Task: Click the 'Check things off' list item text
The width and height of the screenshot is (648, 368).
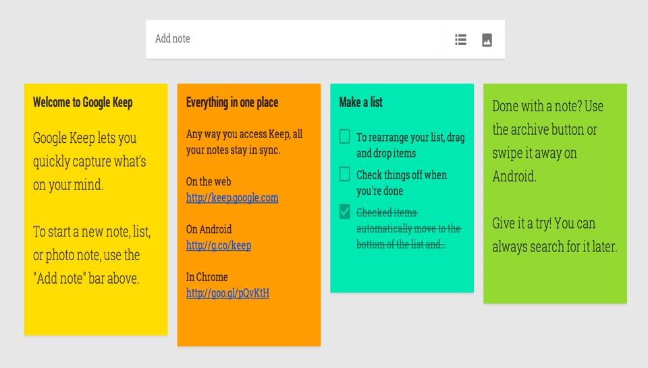Action: (x=402, y=183)
